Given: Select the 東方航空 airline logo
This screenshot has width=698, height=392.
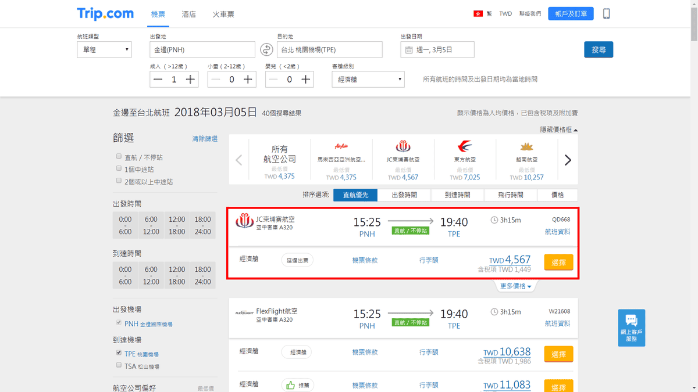Looking at the screenshot, I should click(465, 146).
